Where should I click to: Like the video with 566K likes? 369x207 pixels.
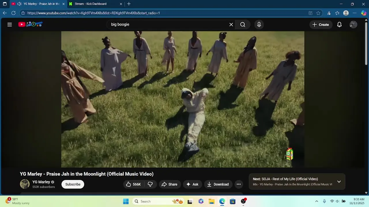coord(133,184)
